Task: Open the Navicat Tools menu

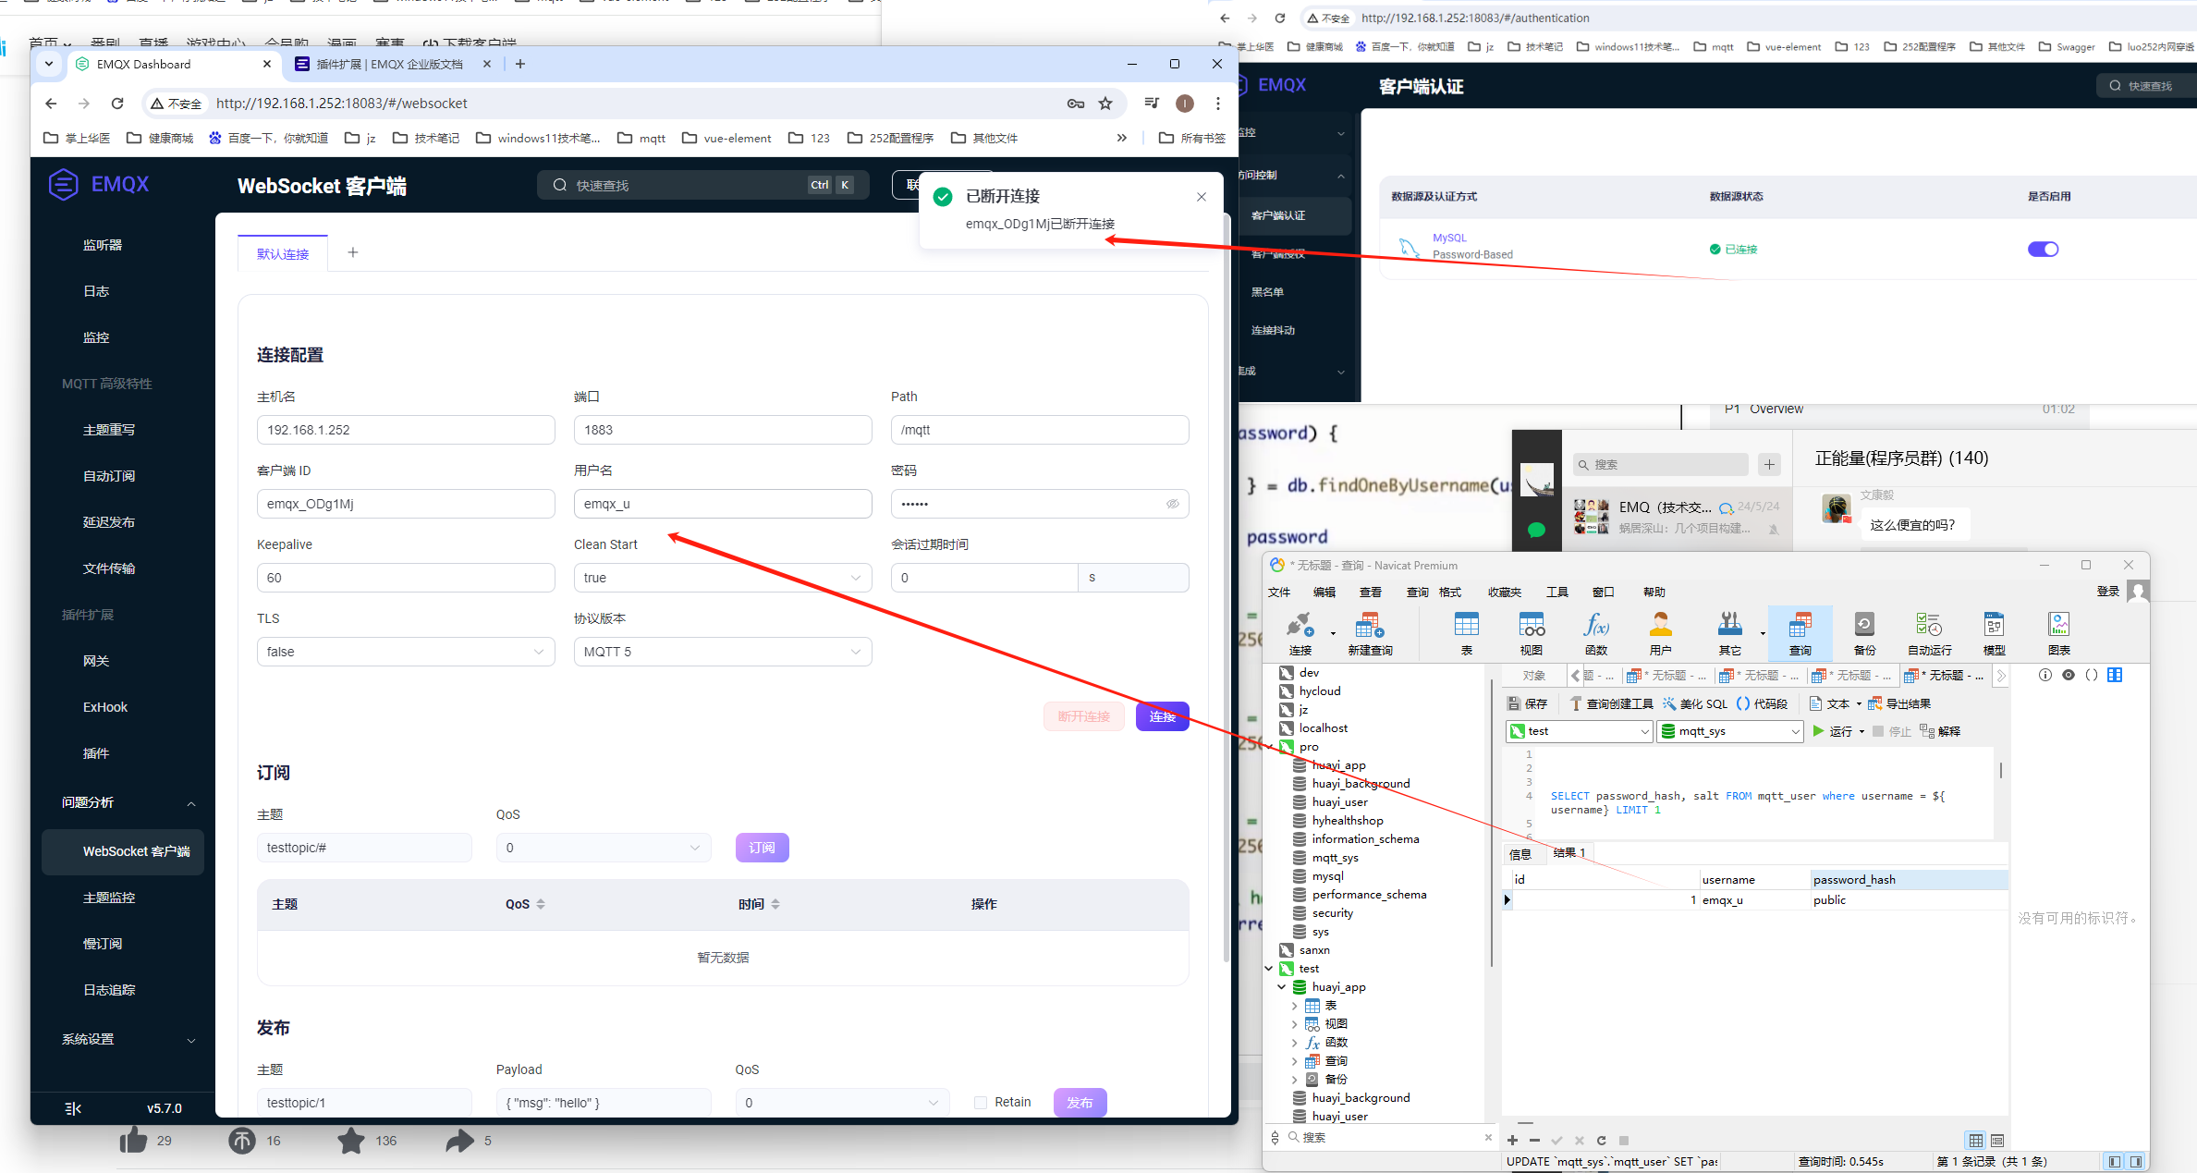Action: pyautogui.click(x=1557, y=592)
